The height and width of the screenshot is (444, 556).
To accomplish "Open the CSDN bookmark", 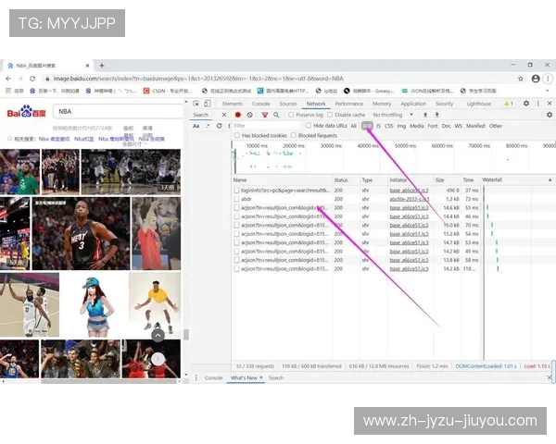I will [x=168, y=91].
